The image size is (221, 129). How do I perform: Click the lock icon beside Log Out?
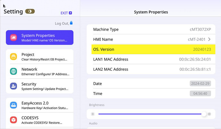[x=71, y=23]
